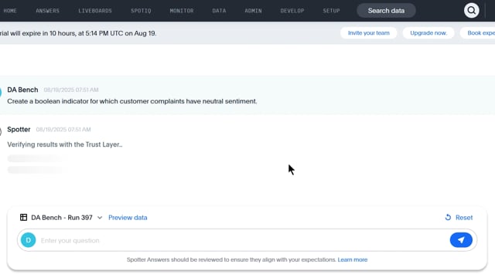
Task: Open the Preview data link
Action: click(x=128, y=218)
